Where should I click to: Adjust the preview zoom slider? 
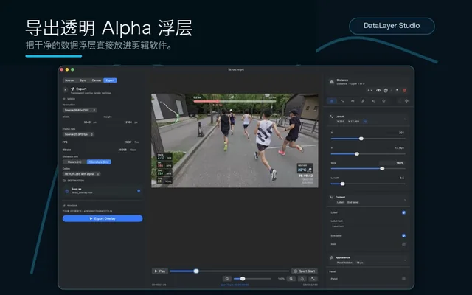(252, 279)
